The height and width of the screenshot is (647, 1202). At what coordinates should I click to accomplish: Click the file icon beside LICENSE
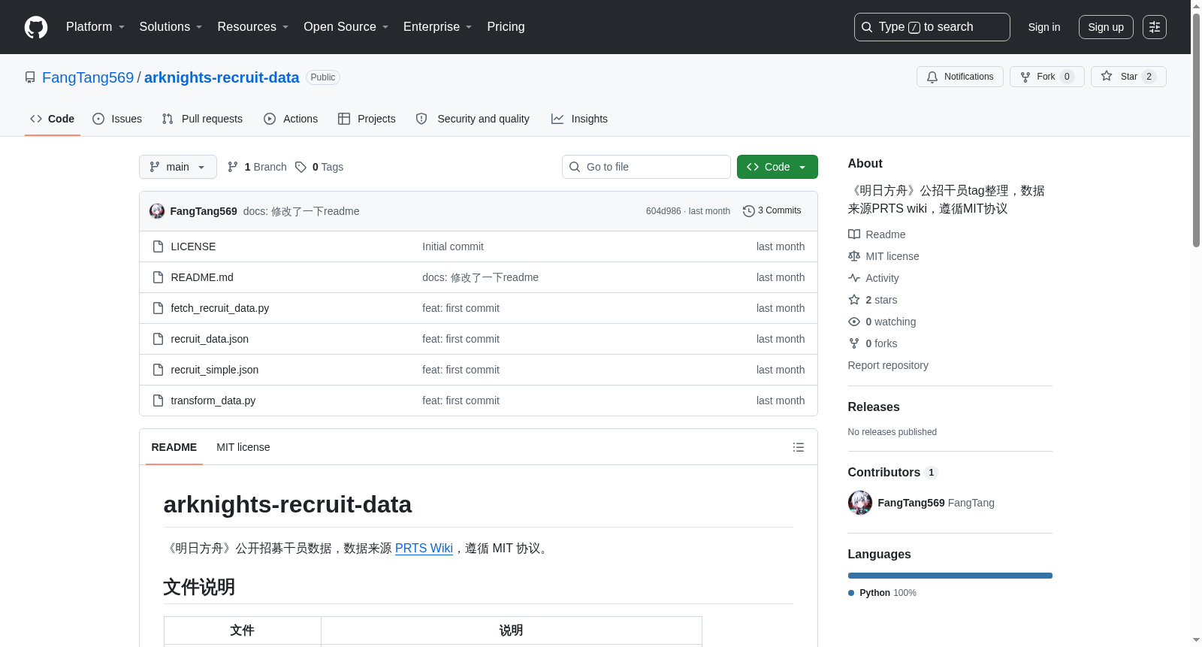(158, 246)
